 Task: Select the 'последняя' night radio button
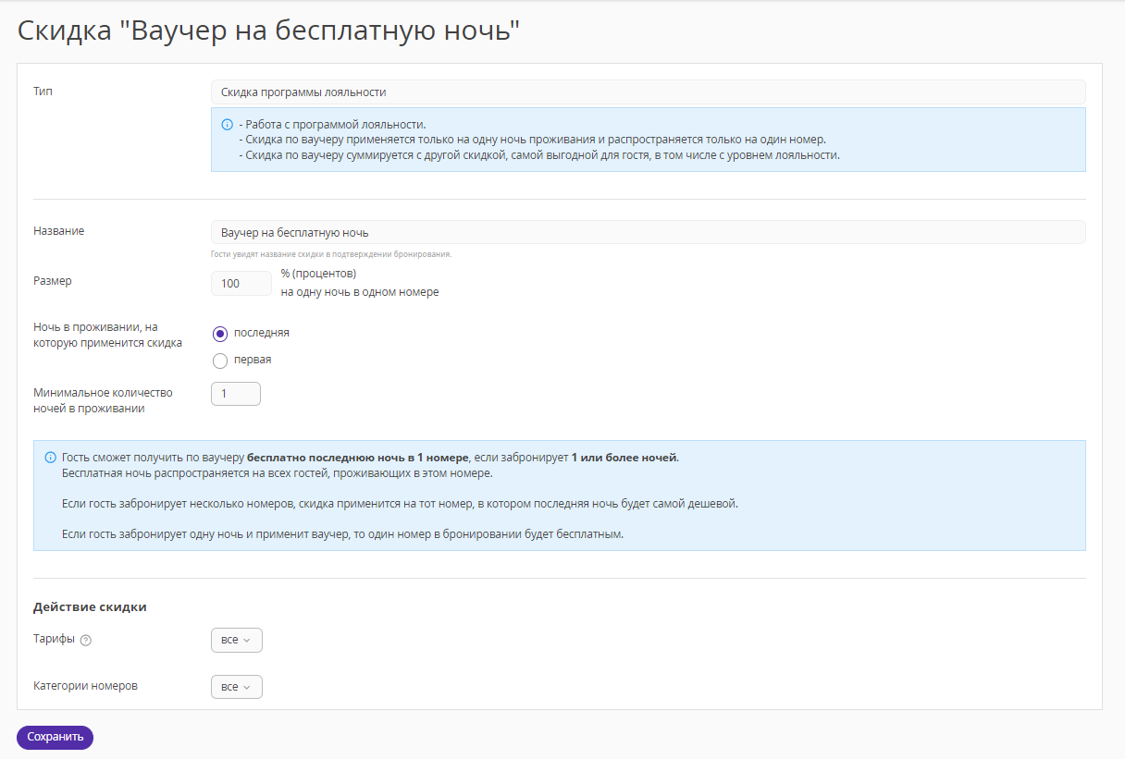[x=220, y=334]
